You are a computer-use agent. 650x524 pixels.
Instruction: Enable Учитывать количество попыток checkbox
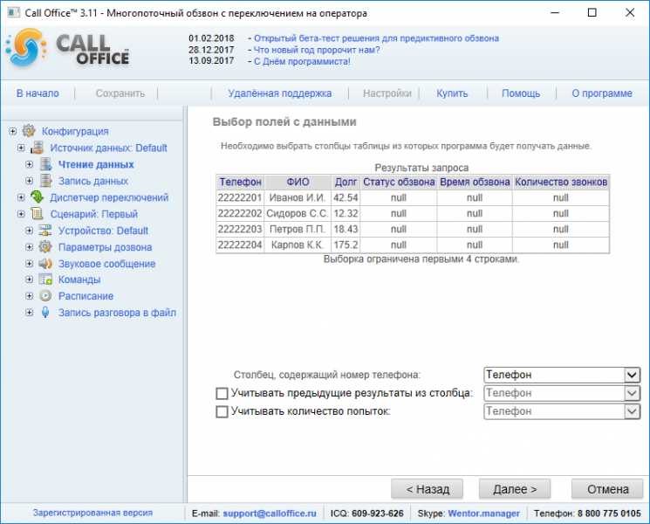pos(222,411)
